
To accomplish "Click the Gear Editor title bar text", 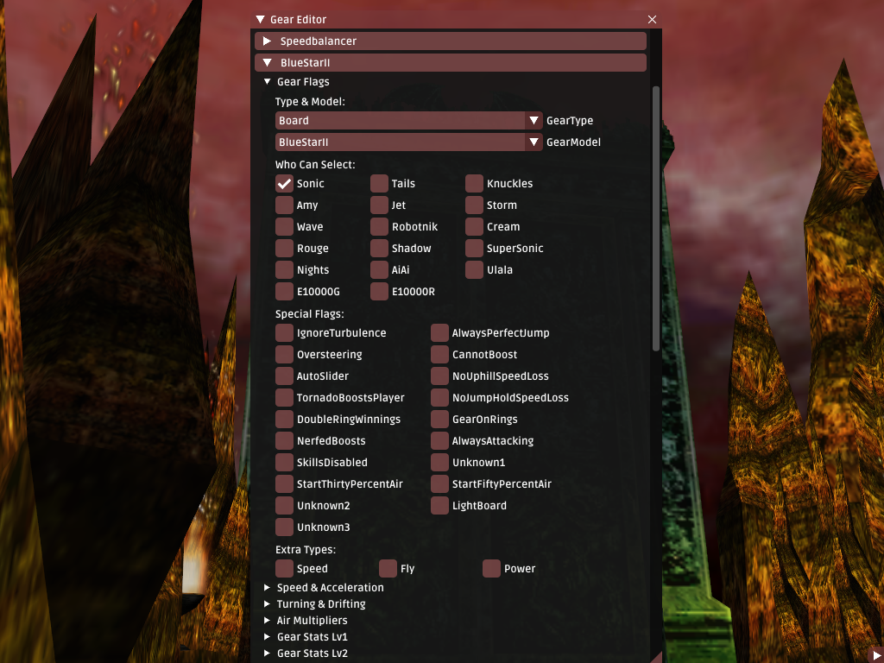I will click(298, 19).
